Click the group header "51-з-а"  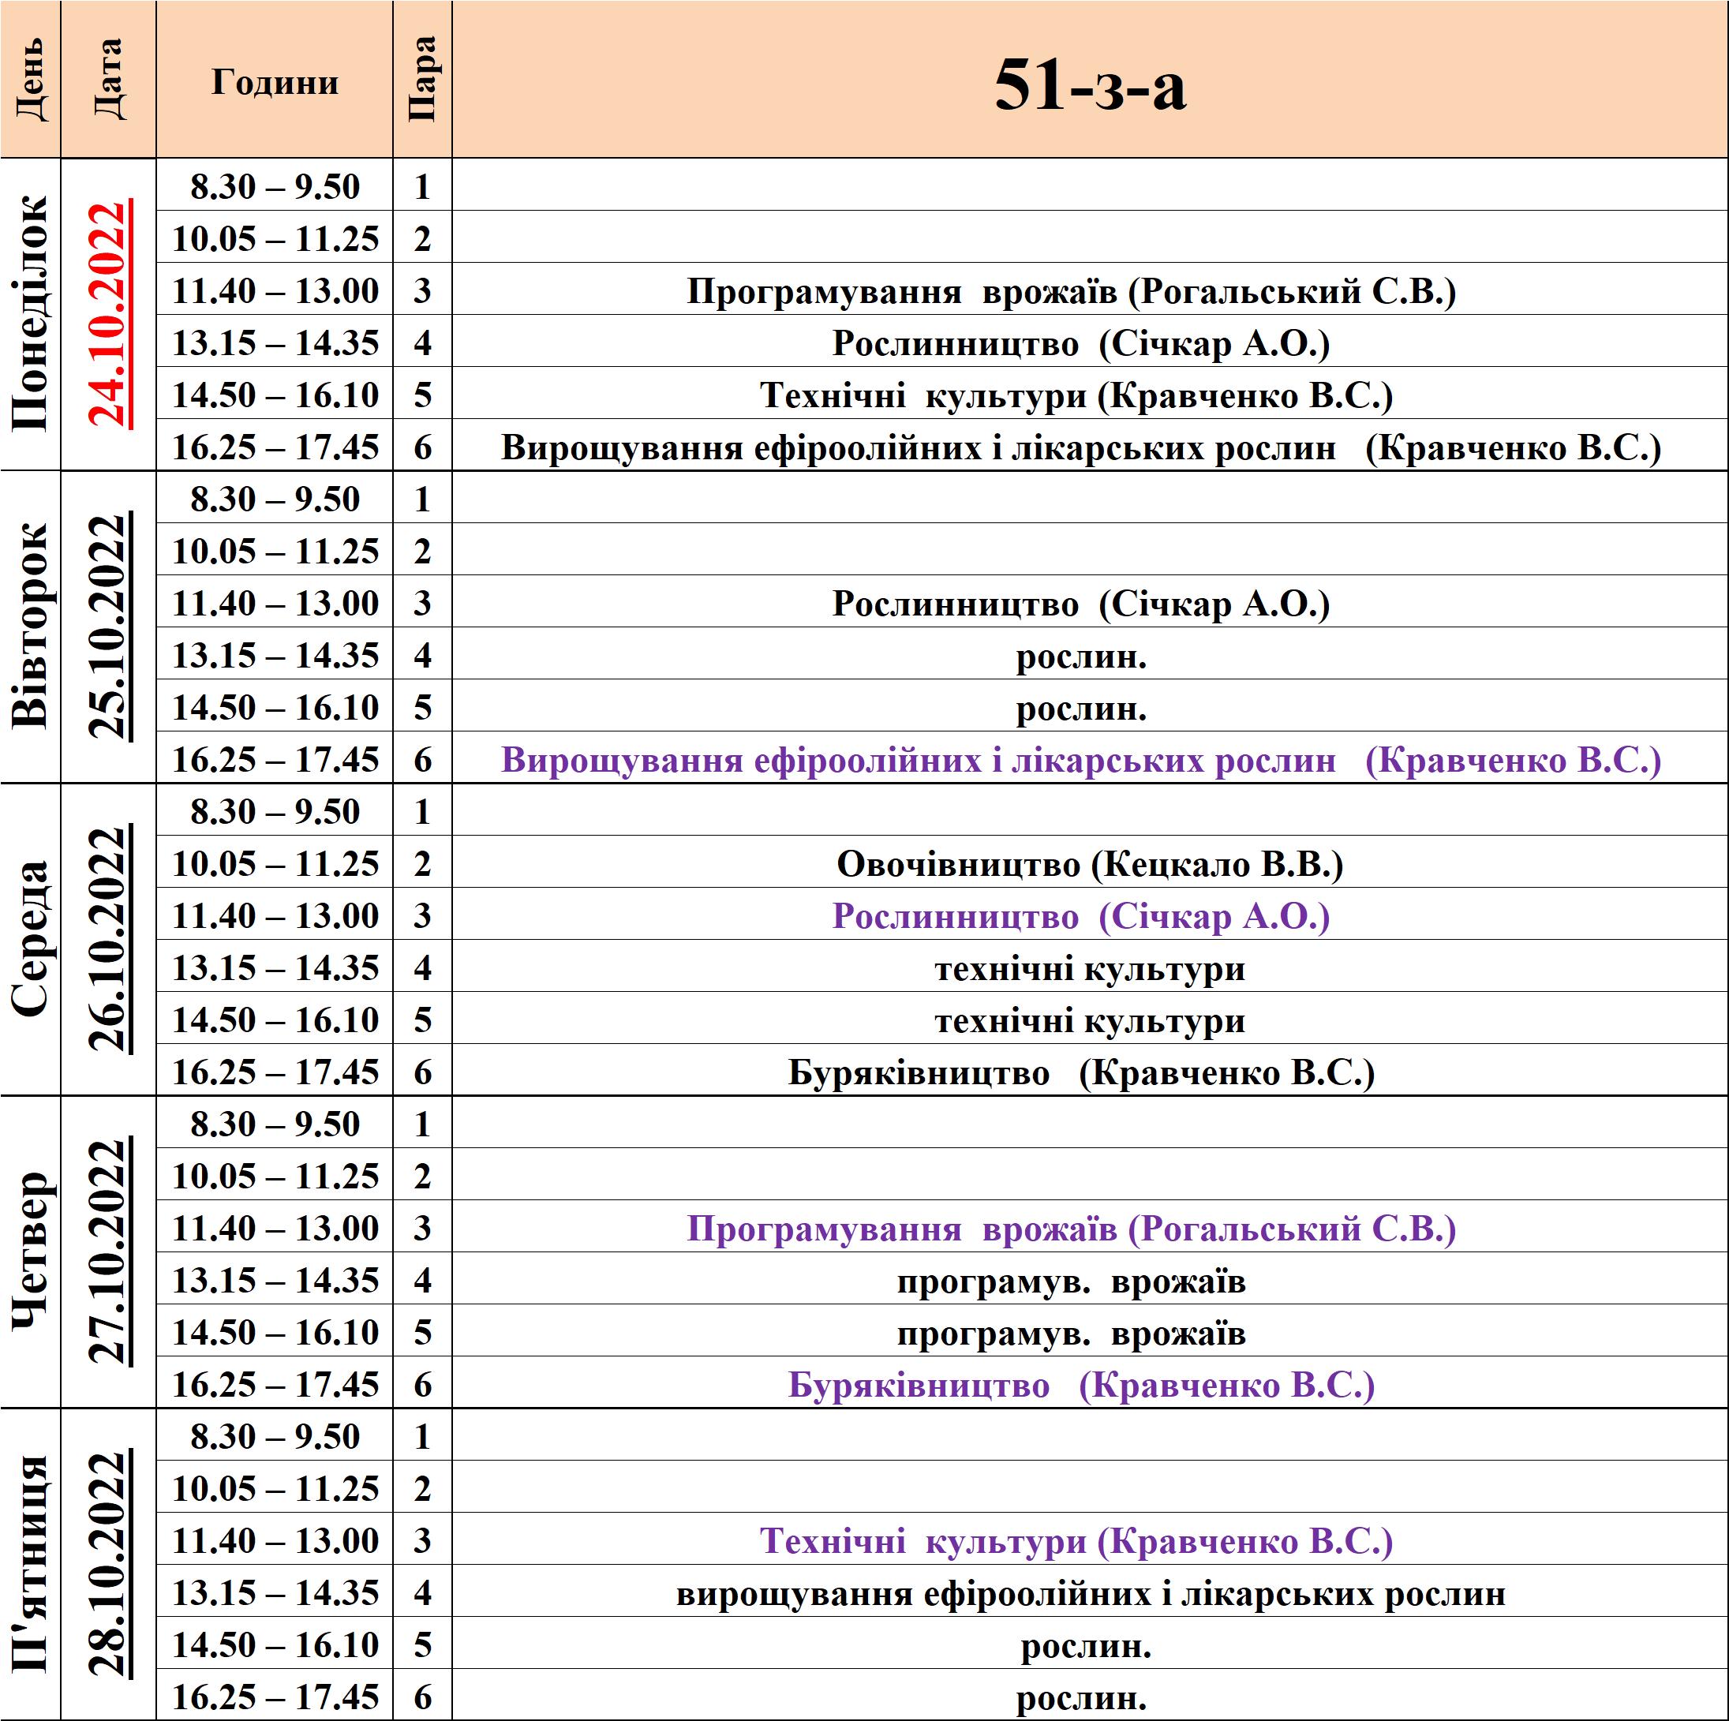1090,80
